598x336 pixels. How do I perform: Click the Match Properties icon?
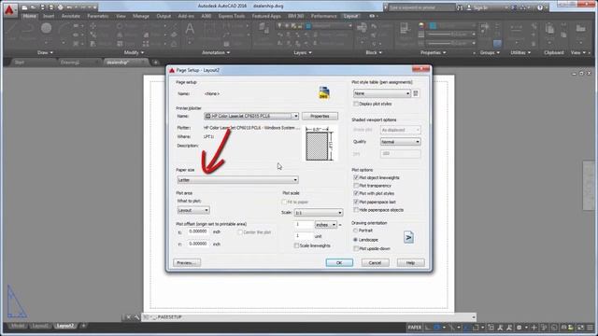coord(405,29)
